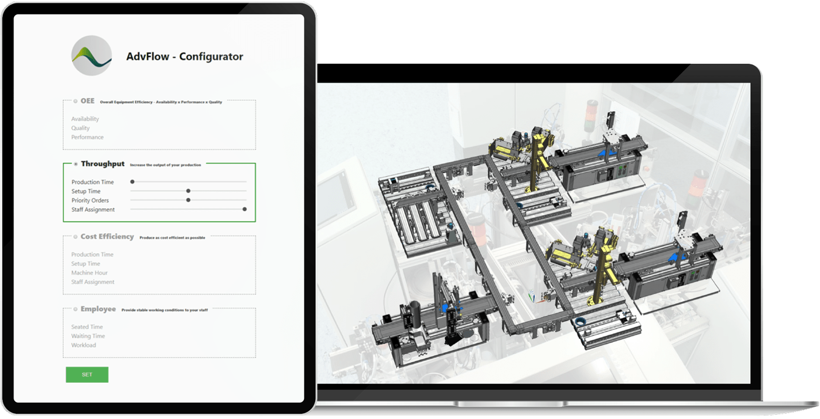
Task: Click the Quality label under OEE
Action: [x=80, y=128]
